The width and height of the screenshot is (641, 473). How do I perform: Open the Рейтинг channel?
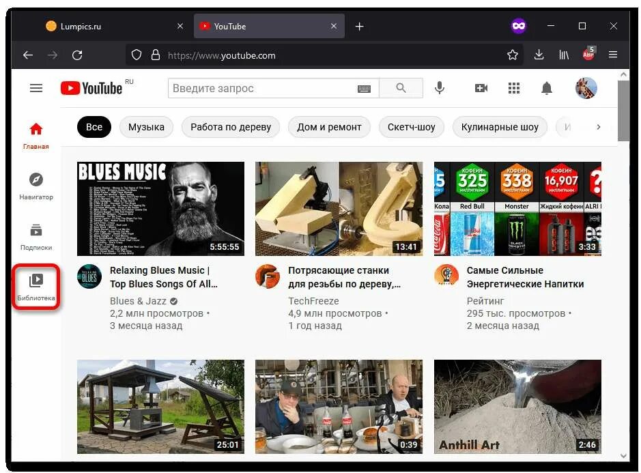coord(485,301)
